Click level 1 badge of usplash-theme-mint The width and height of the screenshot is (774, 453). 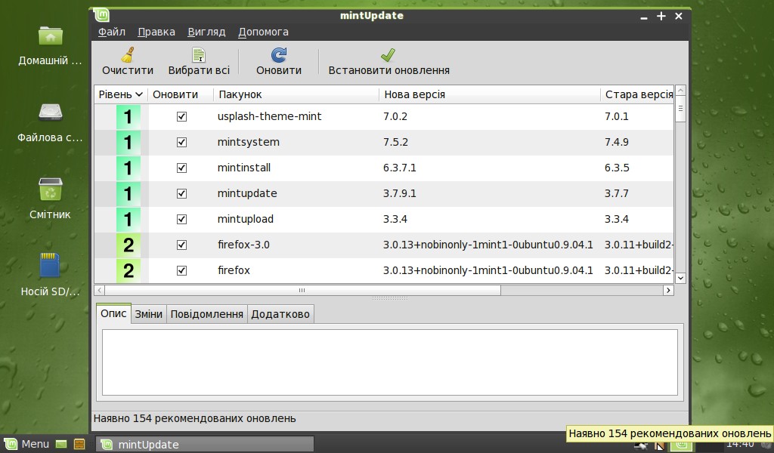tap(128, 117)
